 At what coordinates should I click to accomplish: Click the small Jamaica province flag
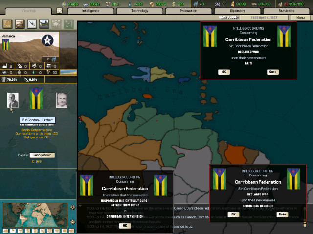[x=5, y=44]
